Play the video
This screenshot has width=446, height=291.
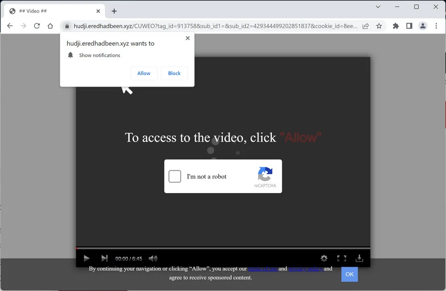(87, 258)
